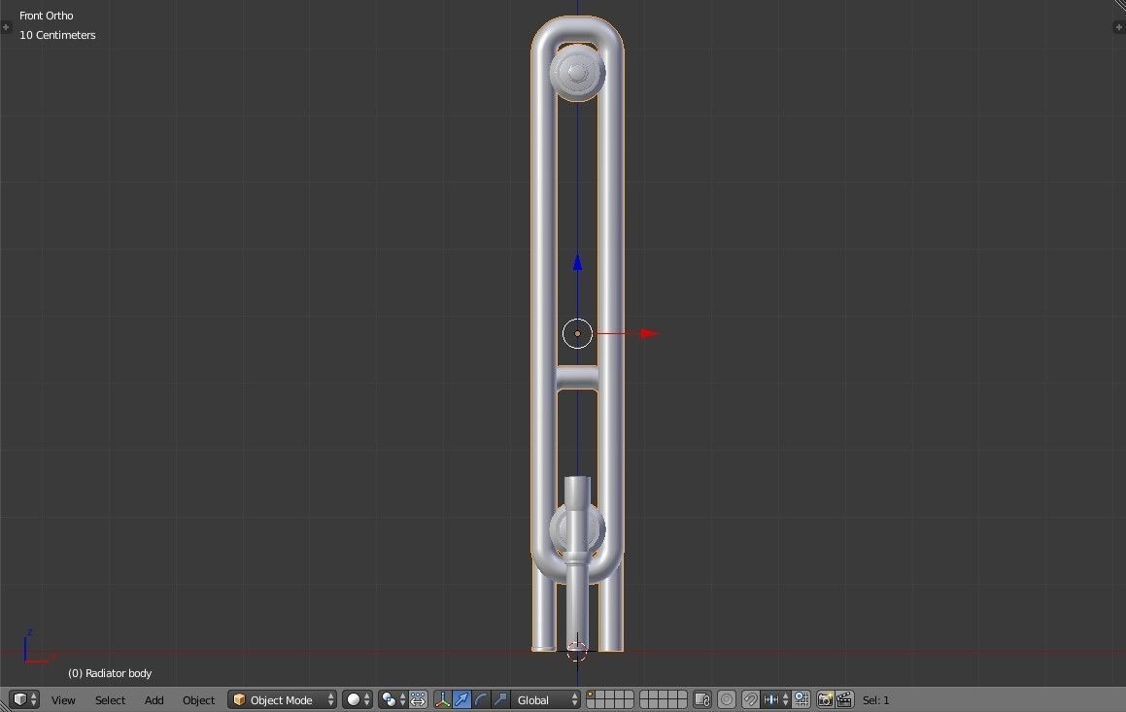Viewport: 1126px width, 712px height.
Task: Render OpenGL animation with clapperboard icon
Action: (x=844, y=699)
